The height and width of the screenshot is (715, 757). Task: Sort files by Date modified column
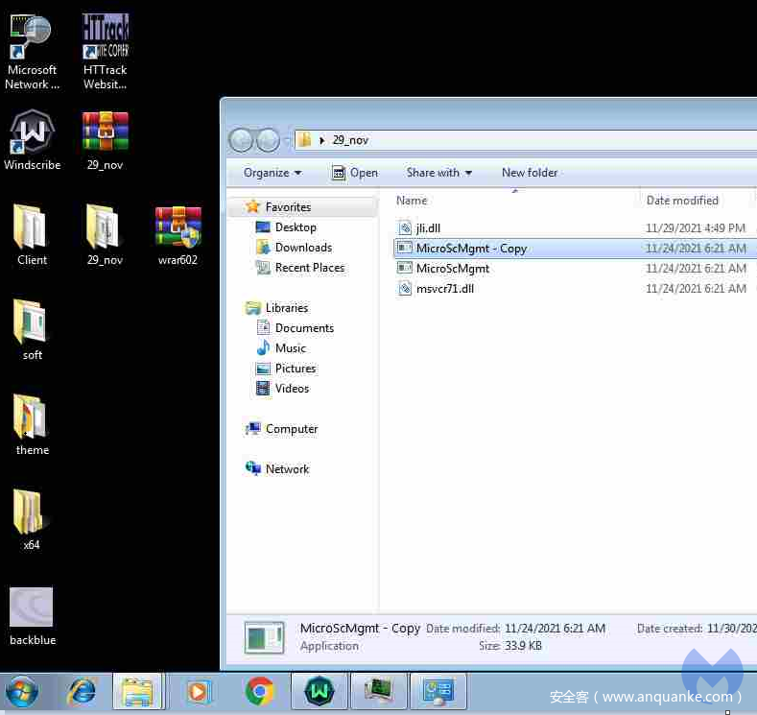pos(681,201)
